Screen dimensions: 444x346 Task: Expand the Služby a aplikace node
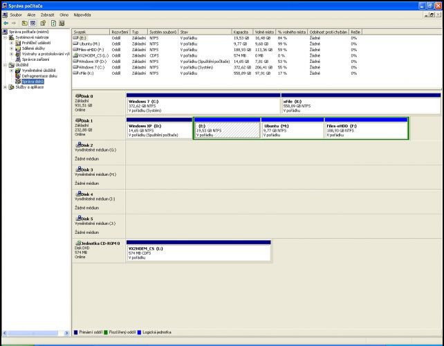(x=5, y=87)
